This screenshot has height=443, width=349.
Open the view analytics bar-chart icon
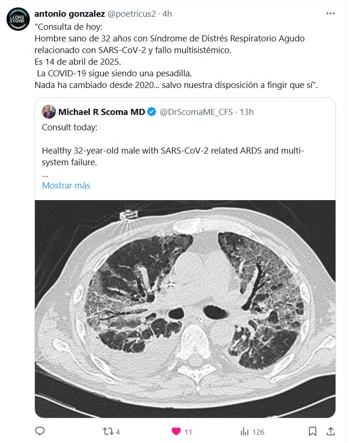pyautogui.click(x=244, y=431)
